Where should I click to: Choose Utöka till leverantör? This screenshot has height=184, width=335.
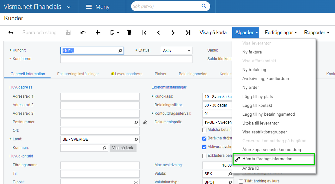point(261,123)
